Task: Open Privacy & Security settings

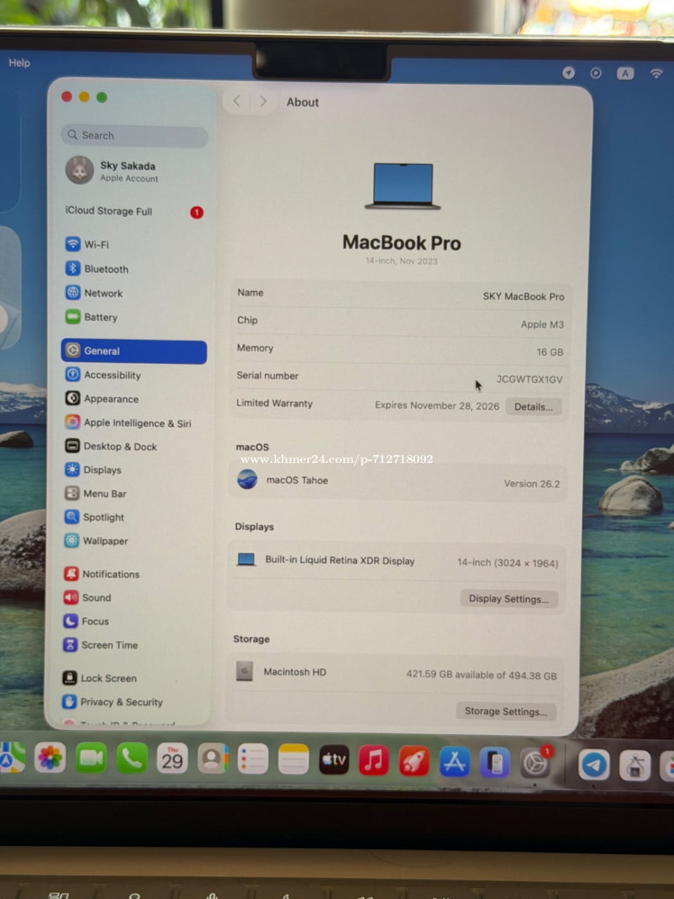Action: coord(121,702)
